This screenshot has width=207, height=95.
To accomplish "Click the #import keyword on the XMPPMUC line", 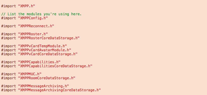I will click(9, 74).
